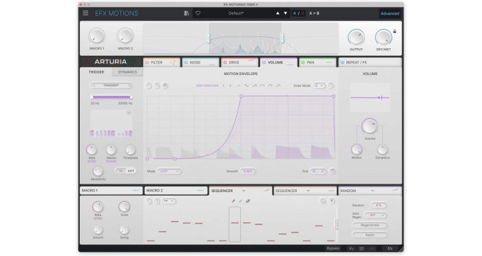Image resolution: width=482 pixels, height=256 pixels.
Task: Select the MACRO 2 modulator tab
Action: click(176, 191)
